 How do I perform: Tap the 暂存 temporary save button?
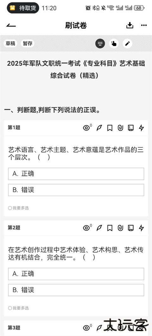point(28,44)
